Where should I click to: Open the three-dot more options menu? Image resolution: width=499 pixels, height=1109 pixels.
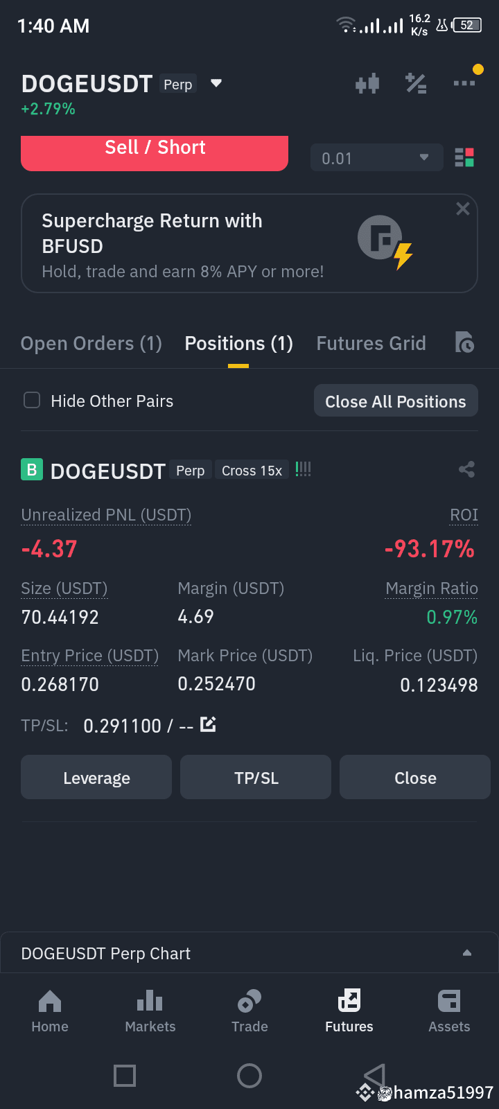[x=464, y=83]
